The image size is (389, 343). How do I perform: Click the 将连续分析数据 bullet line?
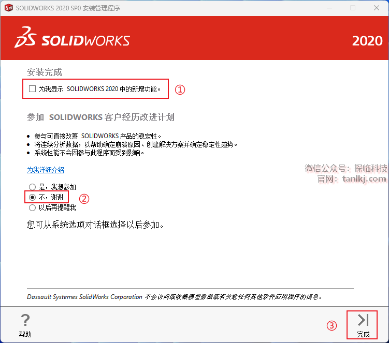[x=136, y=144]
